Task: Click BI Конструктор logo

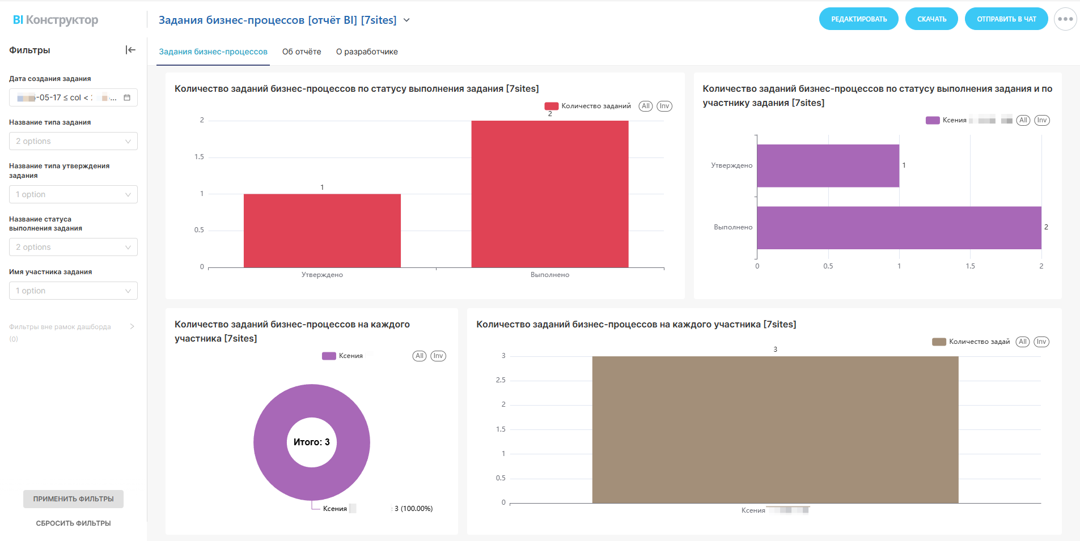Action: tap(56, 20)
